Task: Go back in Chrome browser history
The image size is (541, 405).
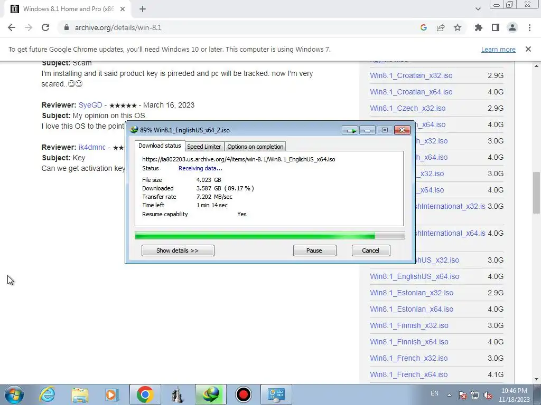Action: [12, 27]
